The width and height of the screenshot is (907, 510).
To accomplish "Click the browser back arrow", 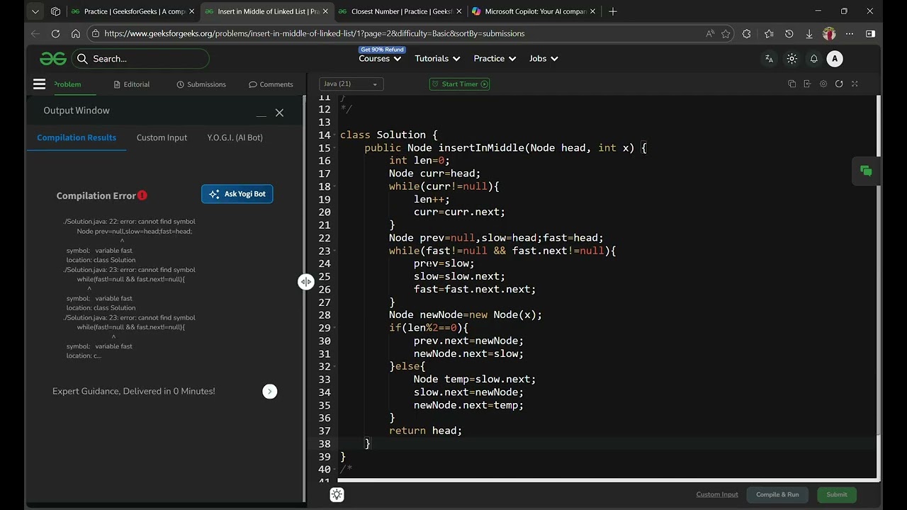I will 35,33.
